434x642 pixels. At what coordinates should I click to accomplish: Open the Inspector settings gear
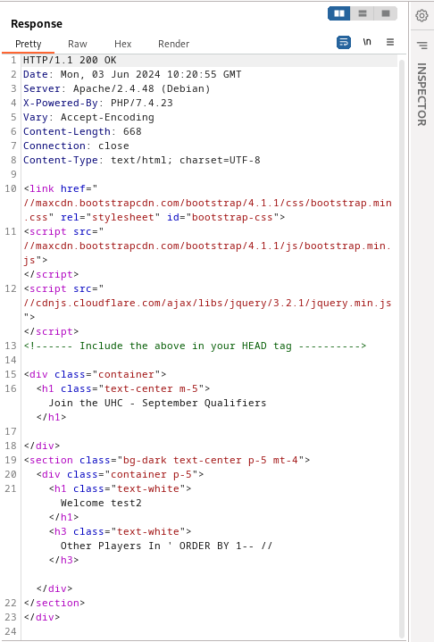click(x=421, y=15)
